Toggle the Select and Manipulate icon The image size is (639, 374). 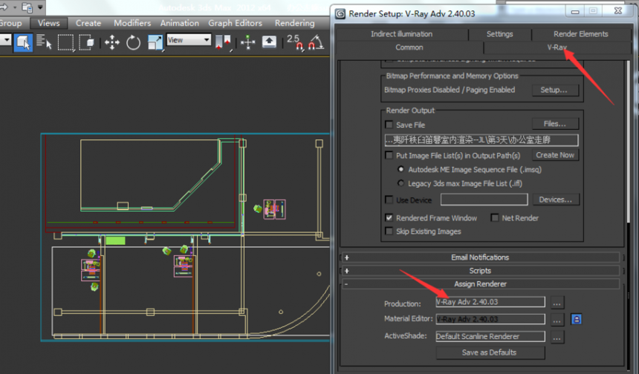(x=247, y=42)
